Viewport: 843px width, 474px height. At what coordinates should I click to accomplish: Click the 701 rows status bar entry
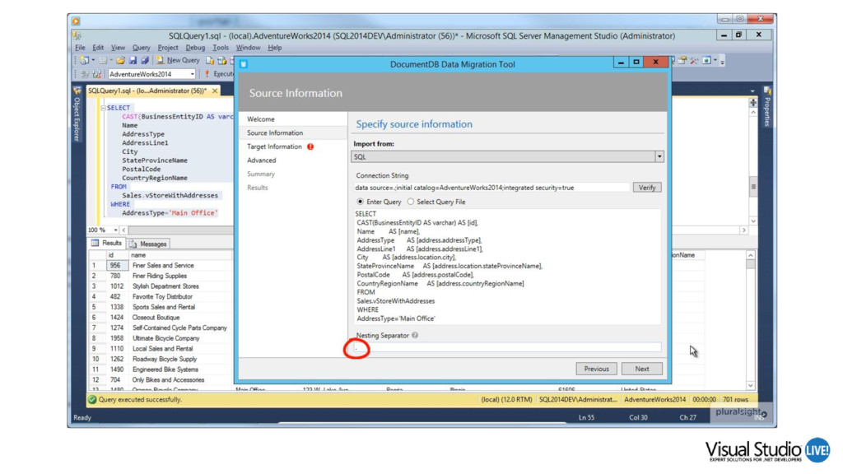pos(735,400)
